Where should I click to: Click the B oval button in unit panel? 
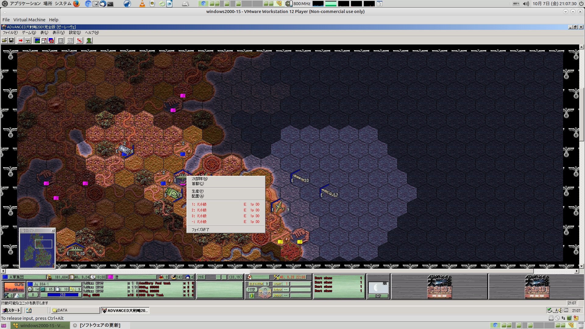pyautogui.click(x=33, y=295)
